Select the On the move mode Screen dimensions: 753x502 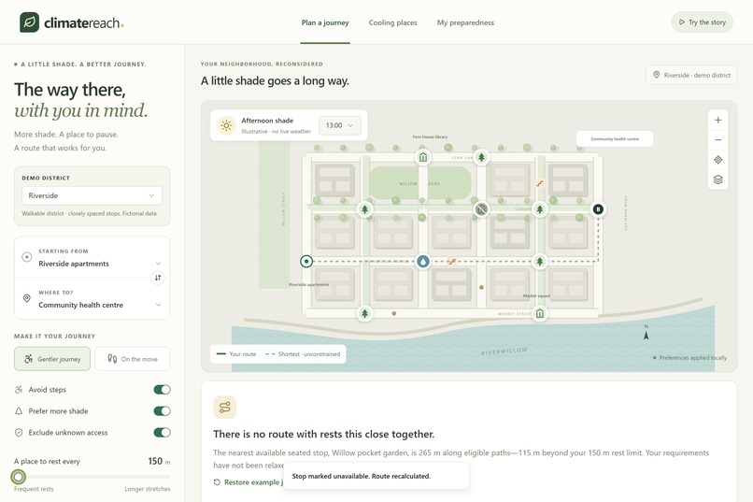(x=133, y=359)
